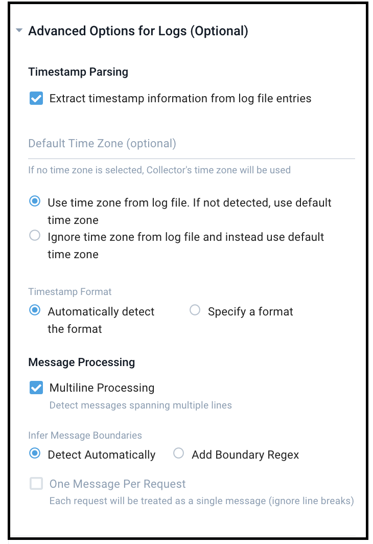
Task: Click the Timestamp Format label
Action: [x=69, y=291]
